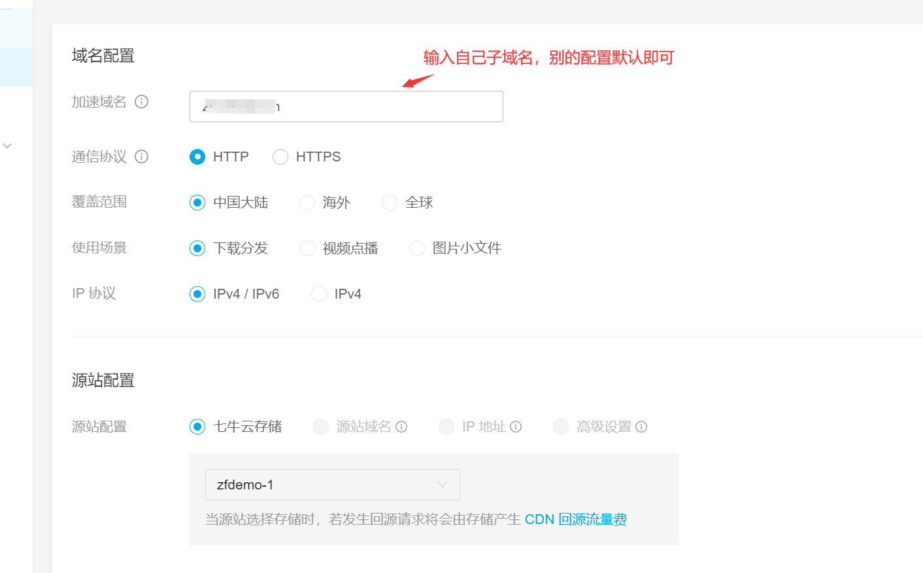Click info icon next to IP 地址

[x=516, y=427]
